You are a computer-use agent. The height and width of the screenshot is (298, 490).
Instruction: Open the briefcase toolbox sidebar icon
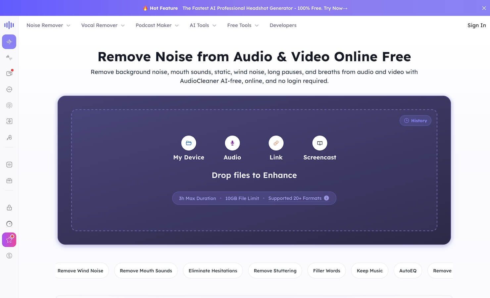(9, 181)
